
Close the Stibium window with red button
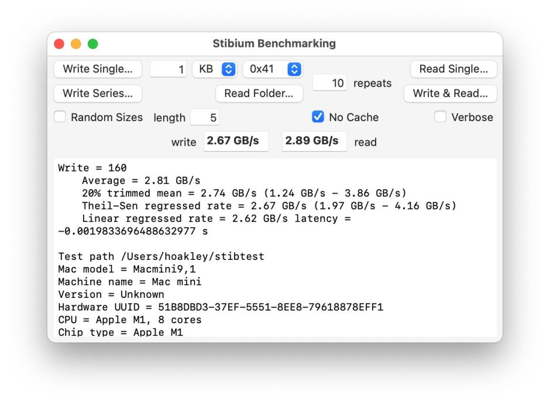pyautogui.click(x=59, y=44)
